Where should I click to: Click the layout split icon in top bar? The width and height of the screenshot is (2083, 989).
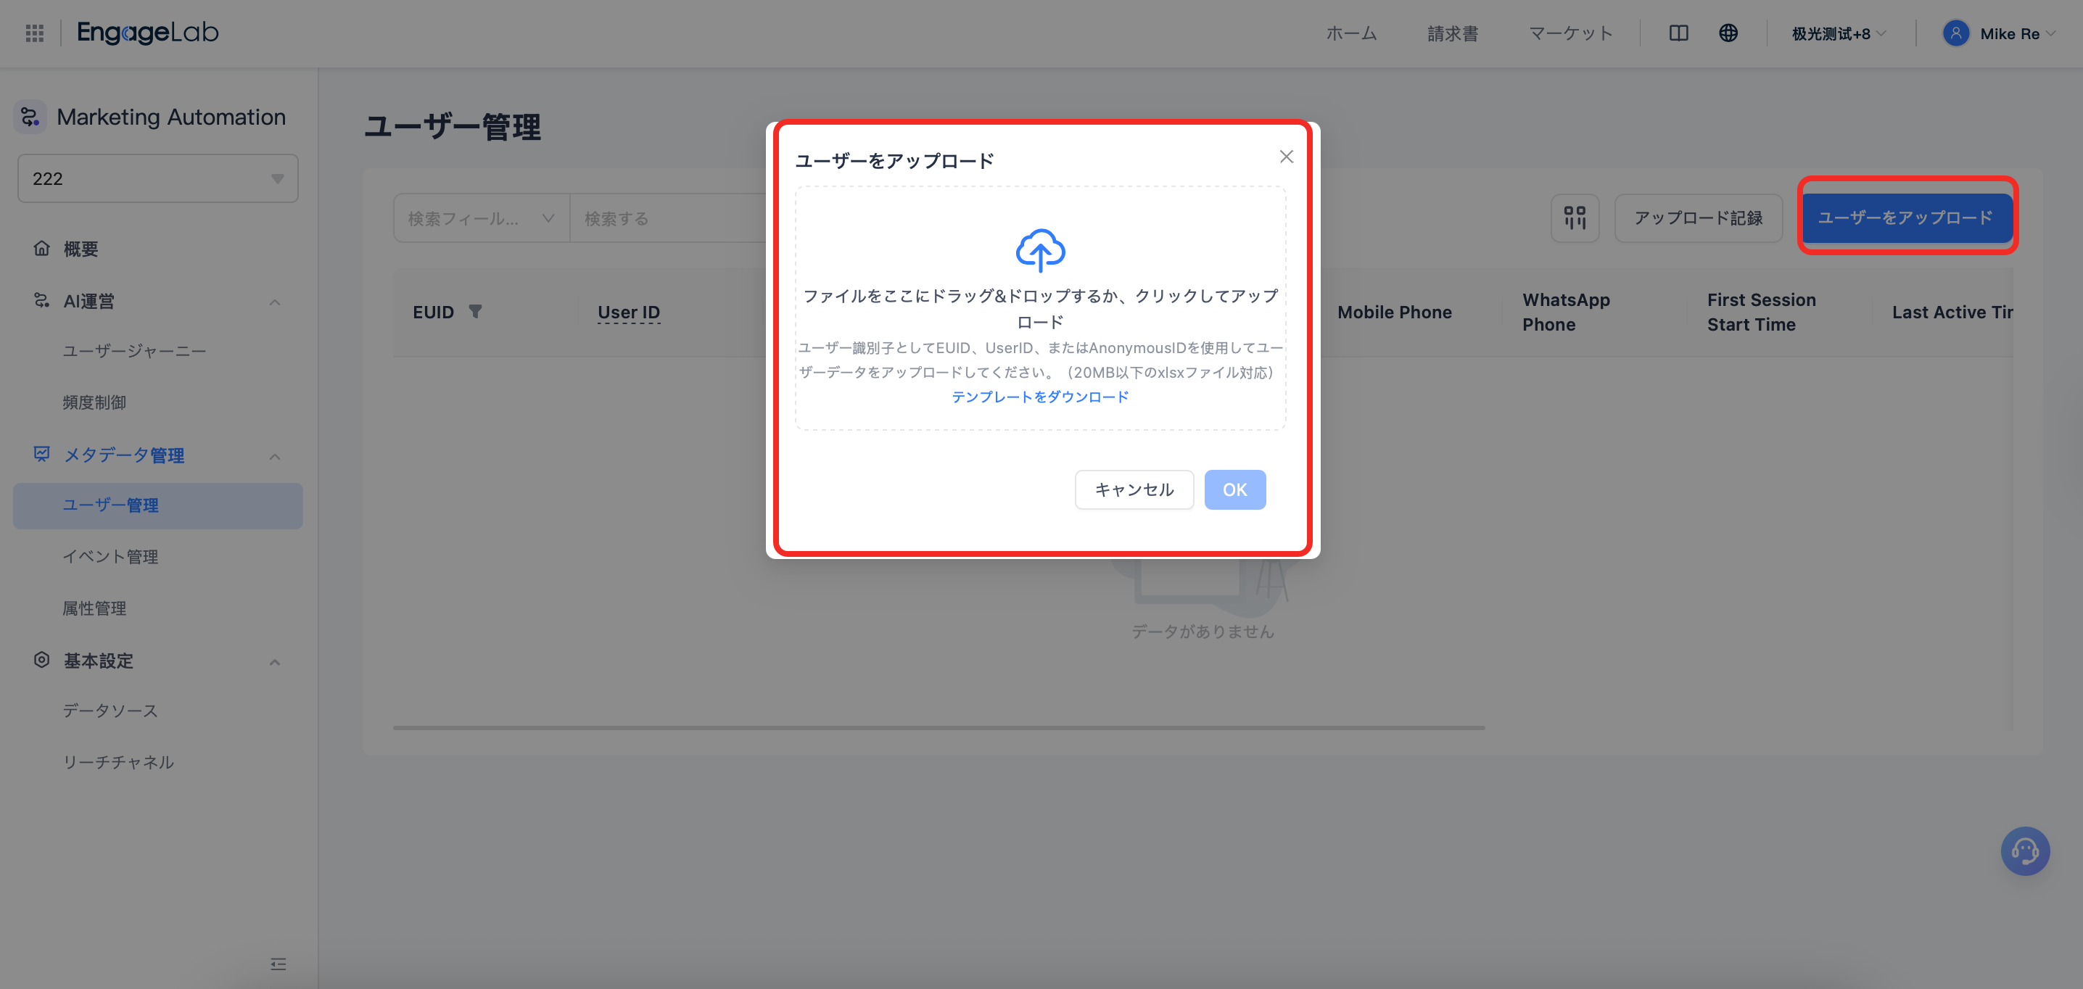1678,33
